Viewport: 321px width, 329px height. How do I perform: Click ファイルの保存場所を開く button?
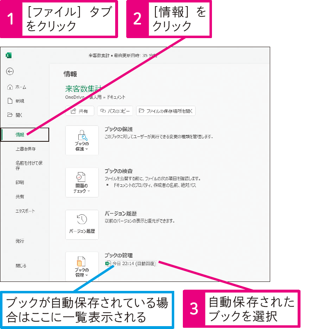coord(166,111)
